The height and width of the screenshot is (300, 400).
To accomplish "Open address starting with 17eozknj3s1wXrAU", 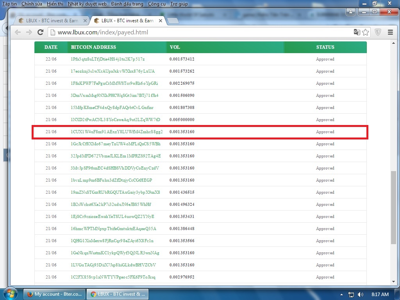I will 112,71.
